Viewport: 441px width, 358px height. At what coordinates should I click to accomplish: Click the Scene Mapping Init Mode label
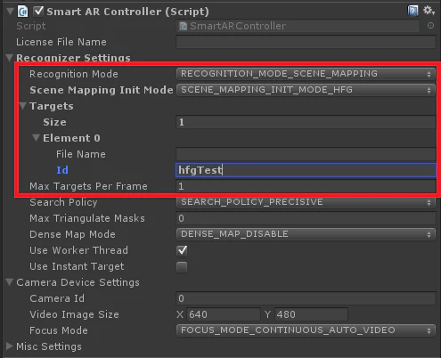(x=102, y=90)
